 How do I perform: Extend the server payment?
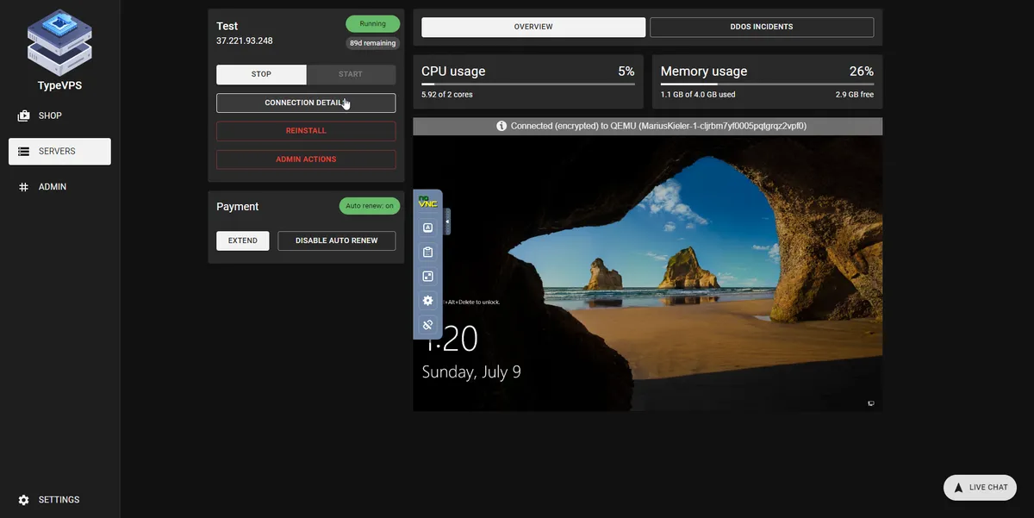(x=242, y=240)
